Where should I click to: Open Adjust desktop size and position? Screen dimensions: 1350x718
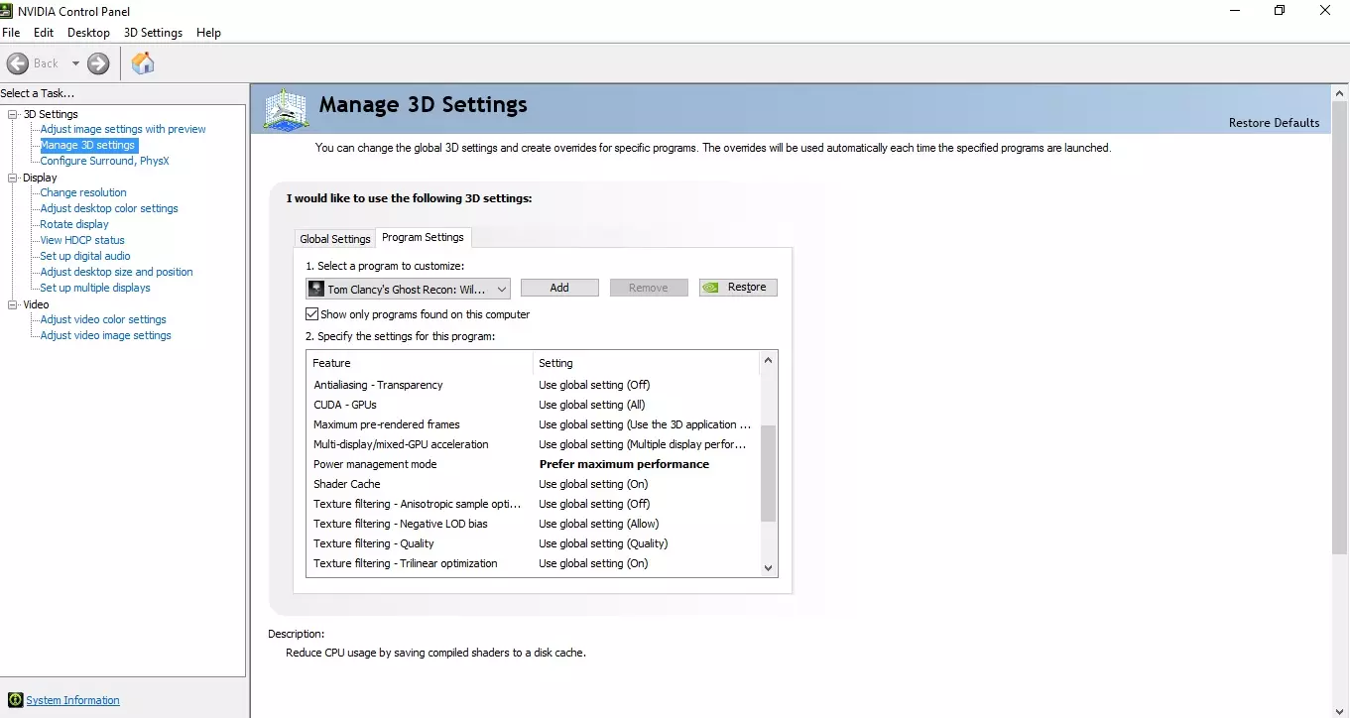116,272
